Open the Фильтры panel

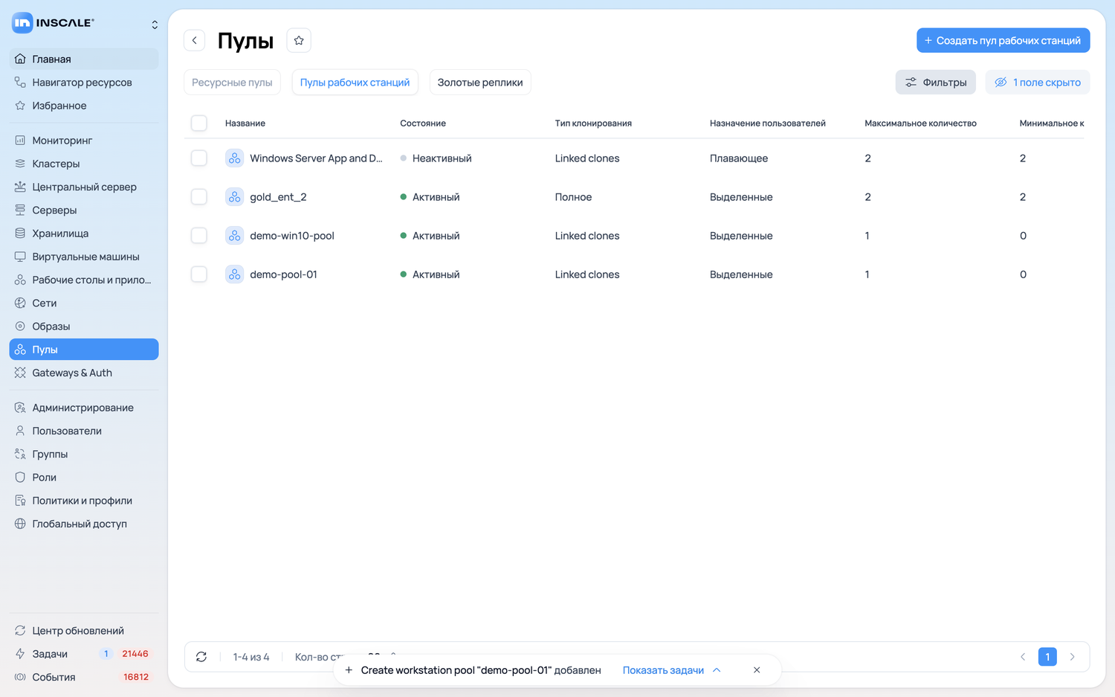coord(936,83)
